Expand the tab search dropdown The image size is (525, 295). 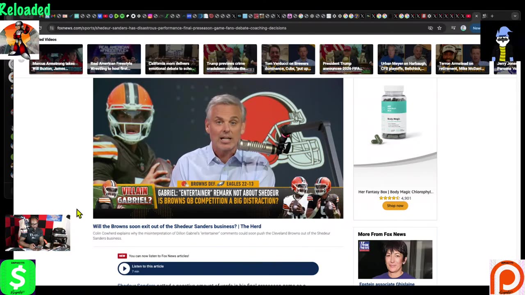tap(515, 16)
